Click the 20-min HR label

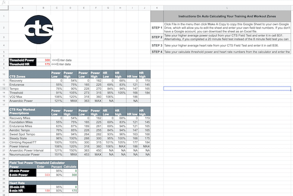click(22, 187)
